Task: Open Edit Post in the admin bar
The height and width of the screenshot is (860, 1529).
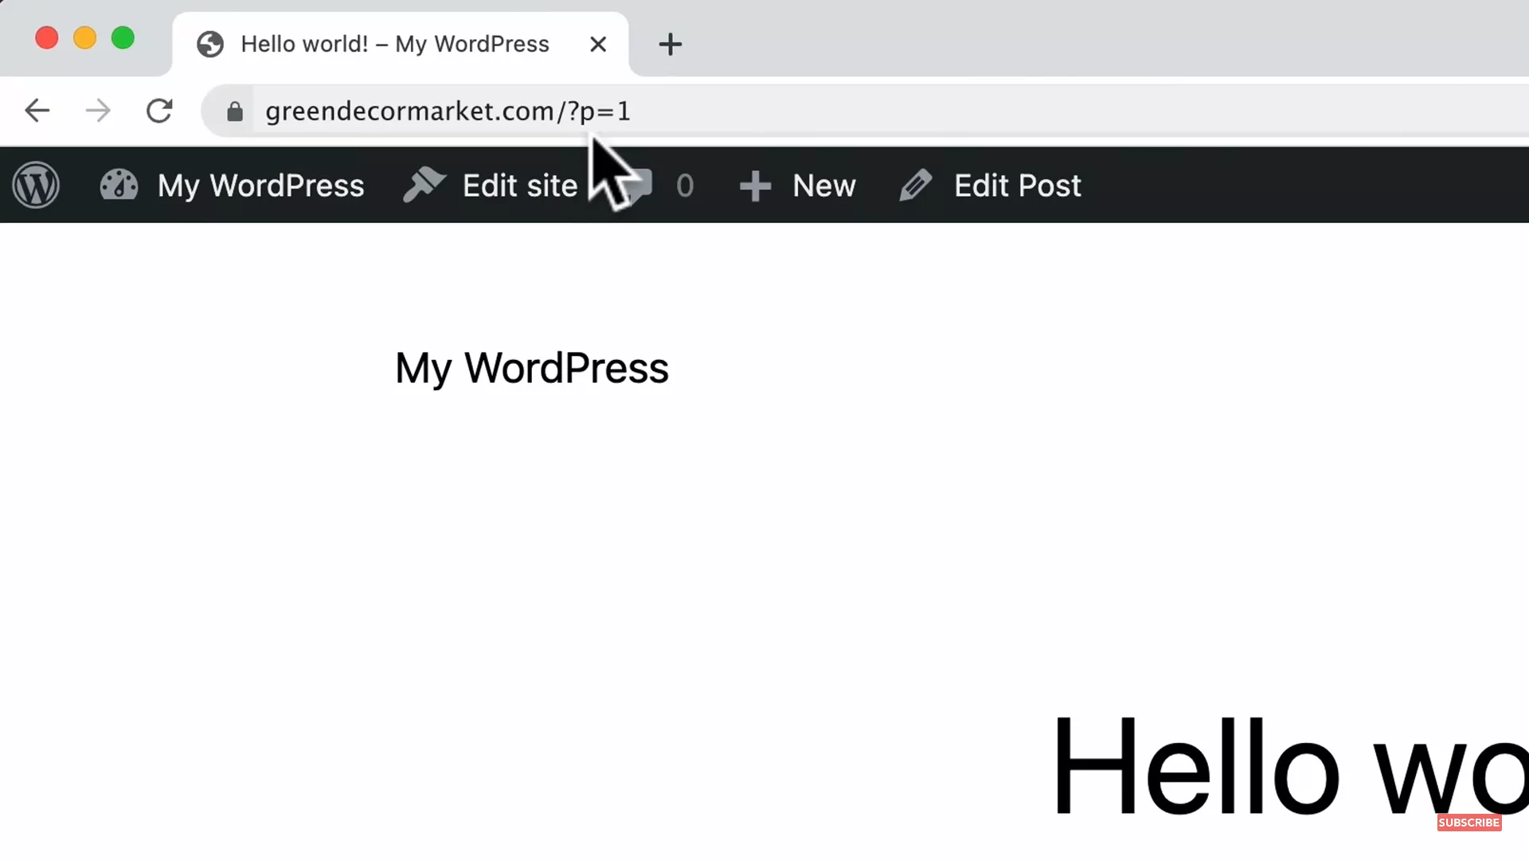Action: pyautogui.click(x=1018, y=185)
